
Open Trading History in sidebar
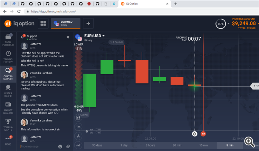(8, 57)
